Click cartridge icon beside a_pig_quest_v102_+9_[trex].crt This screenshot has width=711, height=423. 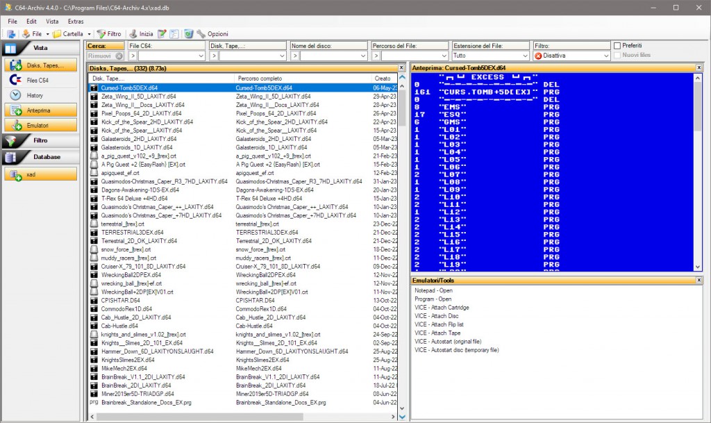pyautogui.click(x=94, y=156)
